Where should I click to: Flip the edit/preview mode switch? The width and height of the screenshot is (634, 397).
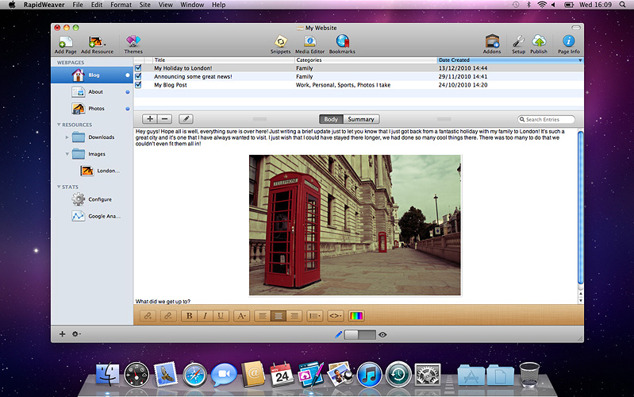point(361,335)
